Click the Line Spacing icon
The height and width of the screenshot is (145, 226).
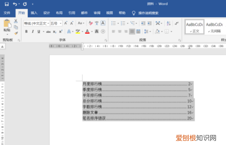point(146,31)
